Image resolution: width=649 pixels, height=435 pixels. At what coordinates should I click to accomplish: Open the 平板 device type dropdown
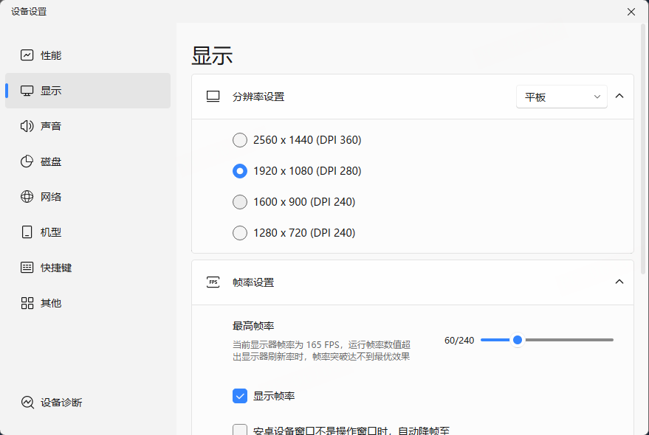coord(561,97)
